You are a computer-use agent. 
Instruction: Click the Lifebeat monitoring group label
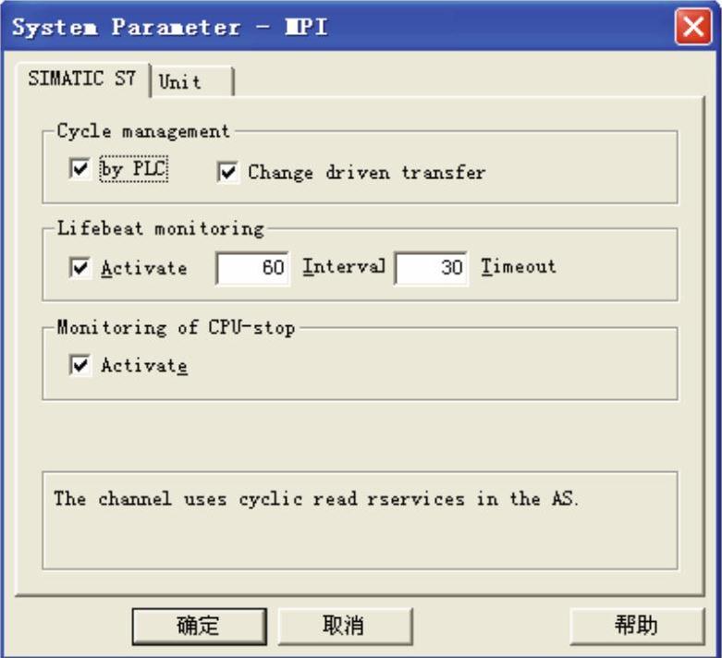click(x=160, y=228)
